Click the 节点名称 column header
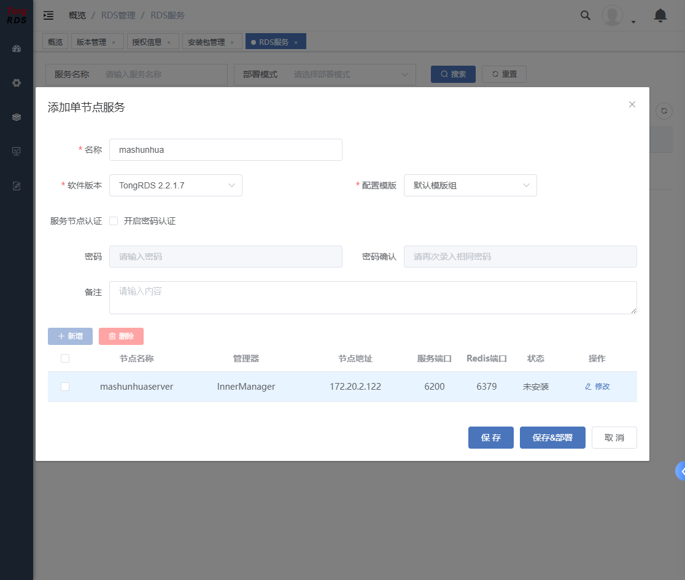 [x=137, y=358]
